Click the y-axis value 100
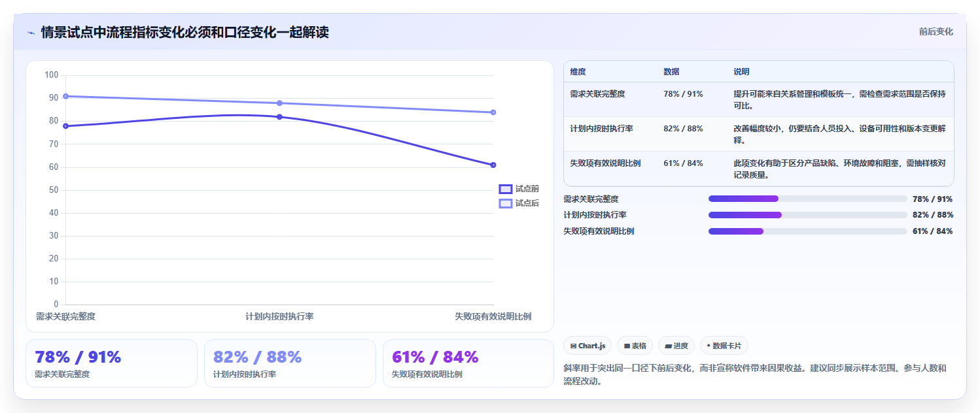980x413 pixels. [x=52, y=75]
